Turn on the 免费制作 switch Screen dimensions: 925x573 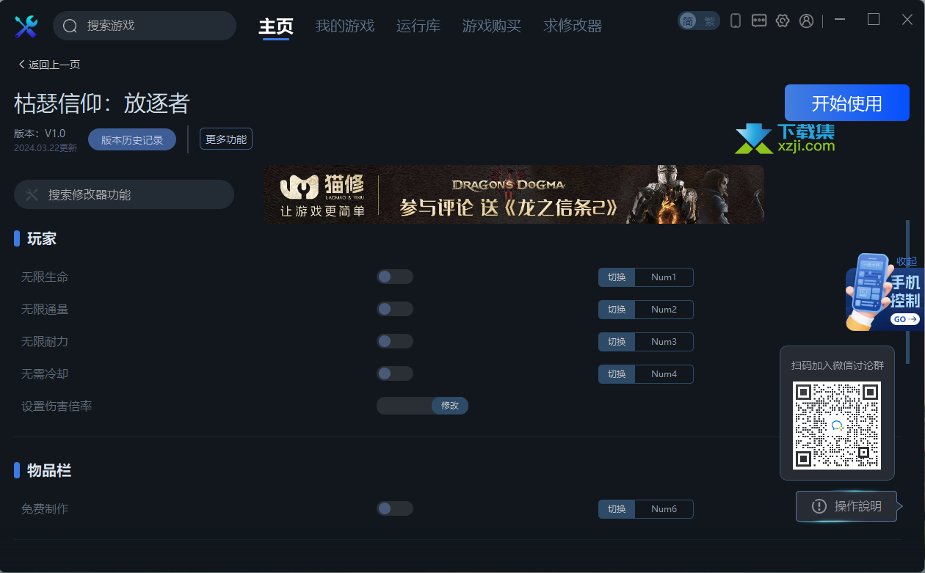[x=395, y=508]
